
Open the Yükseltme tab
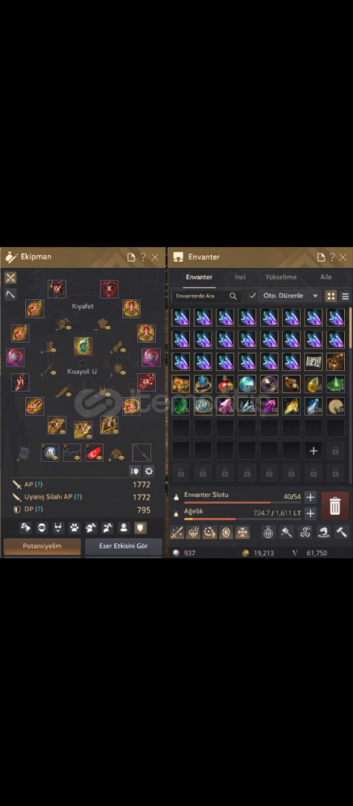pyautogui.click(x=281, y=277)
